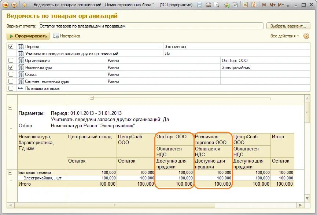
Task: Click the Период parameter icon
Action: tap(21, 47)
